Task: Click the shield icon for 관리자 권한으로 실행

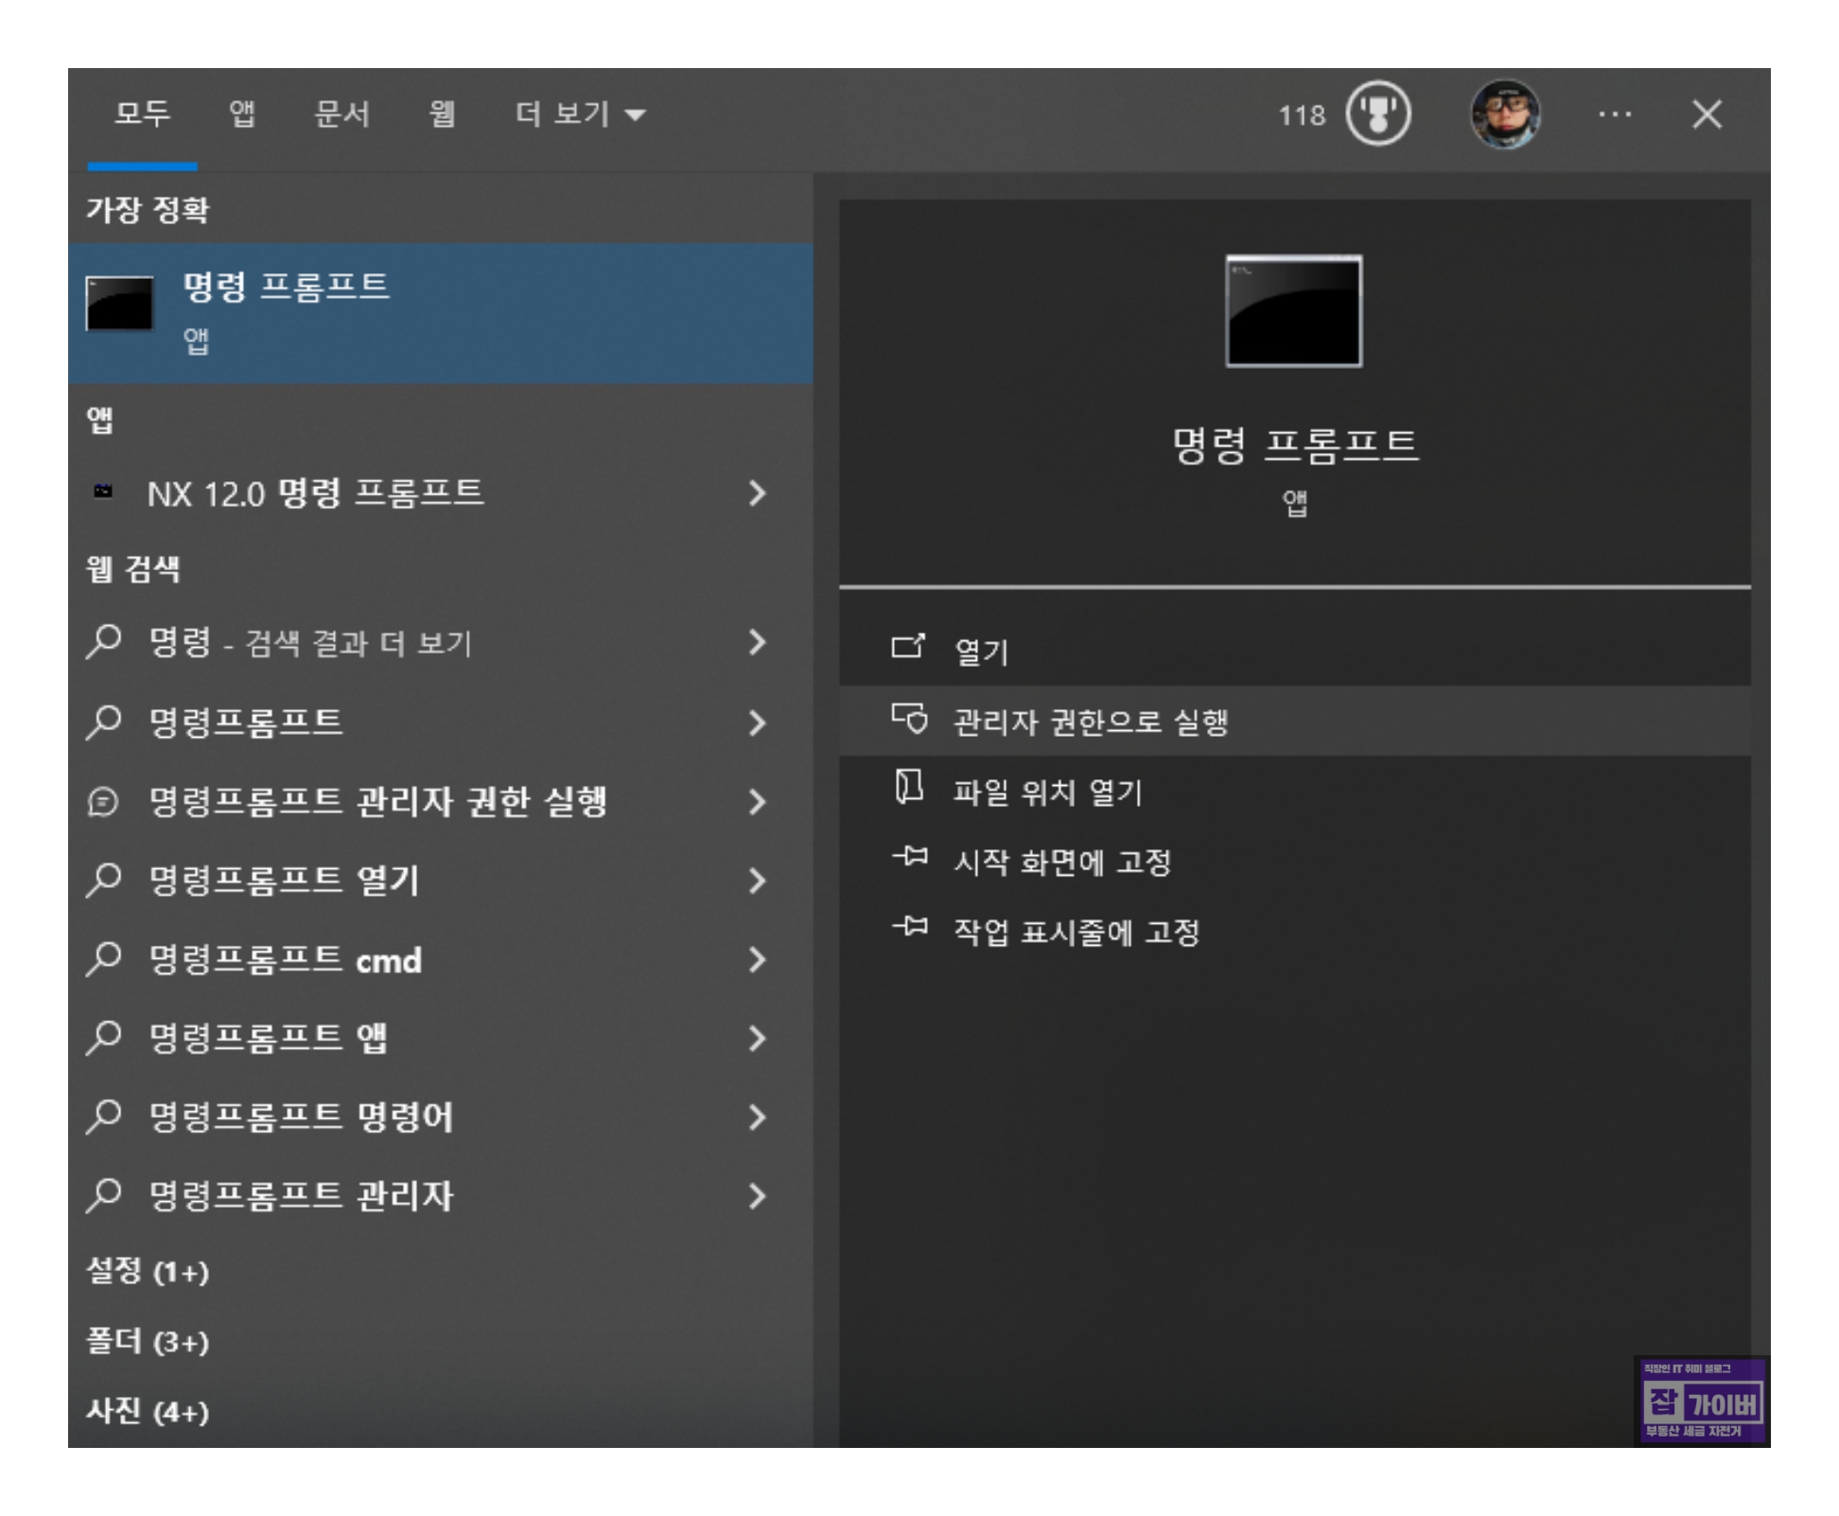Action: (x=910, y=719)
